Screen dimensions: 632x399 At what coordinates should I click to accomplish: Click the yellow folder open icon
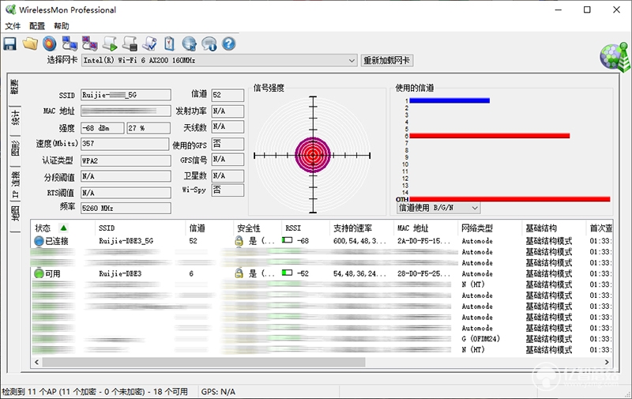coord(30,43)
